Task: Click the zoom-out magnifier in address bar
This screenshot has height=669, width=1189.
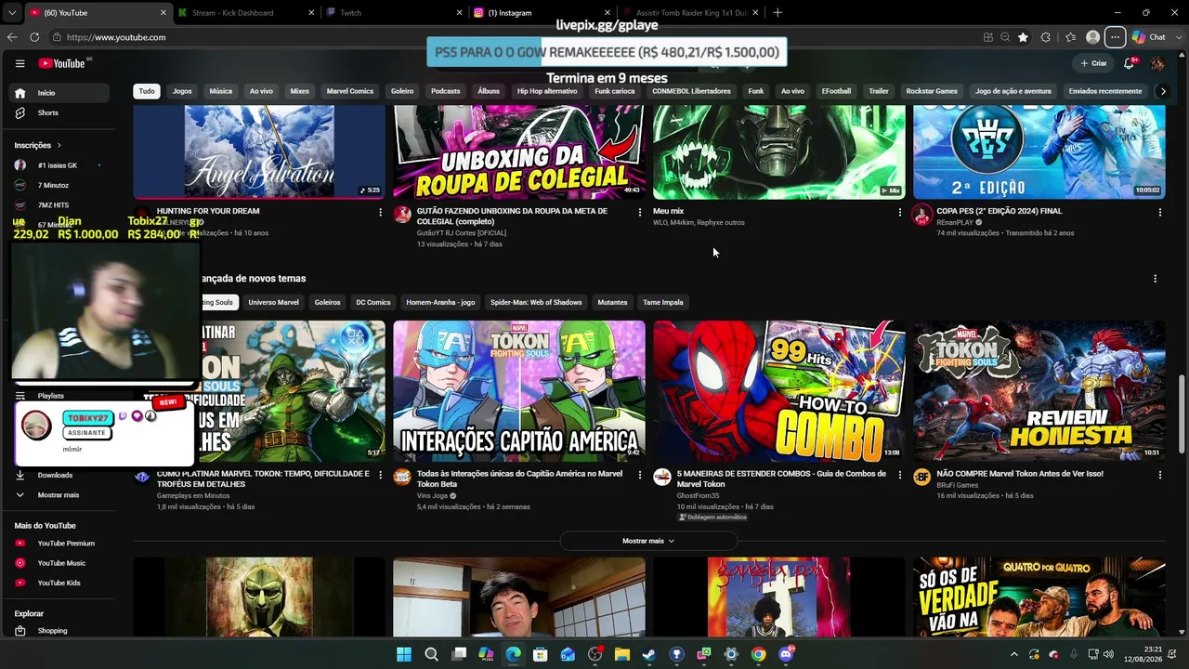Action: coord(1005,37)
